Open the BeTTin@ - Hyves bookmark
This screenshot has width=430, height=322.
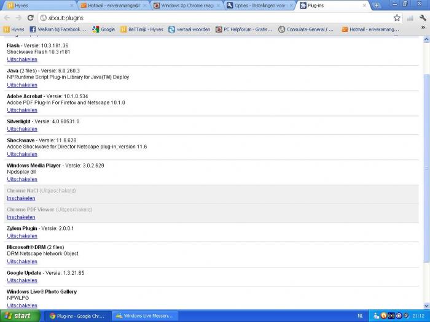pos(141,29)
